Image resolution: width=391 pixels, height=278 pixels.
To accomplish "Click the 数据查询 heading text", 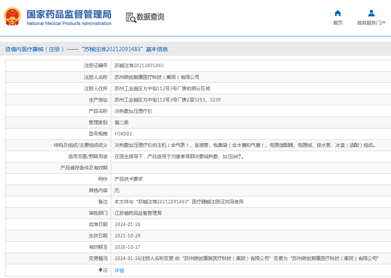I will click(x=150, y=17).
